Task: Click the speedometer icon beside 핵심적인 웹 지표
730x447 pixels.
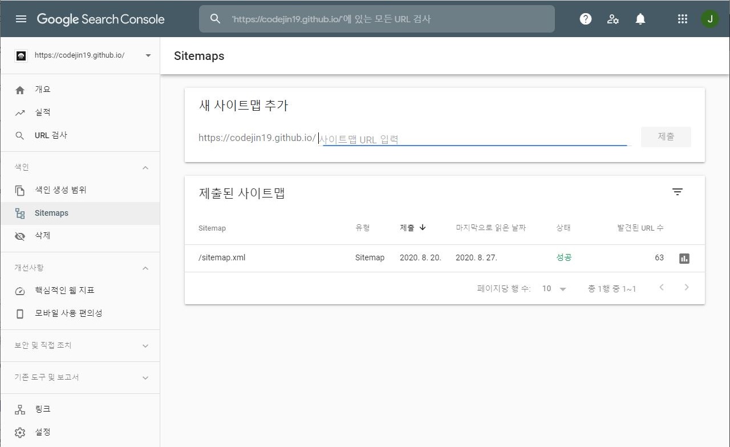Action: click(20, 291)
